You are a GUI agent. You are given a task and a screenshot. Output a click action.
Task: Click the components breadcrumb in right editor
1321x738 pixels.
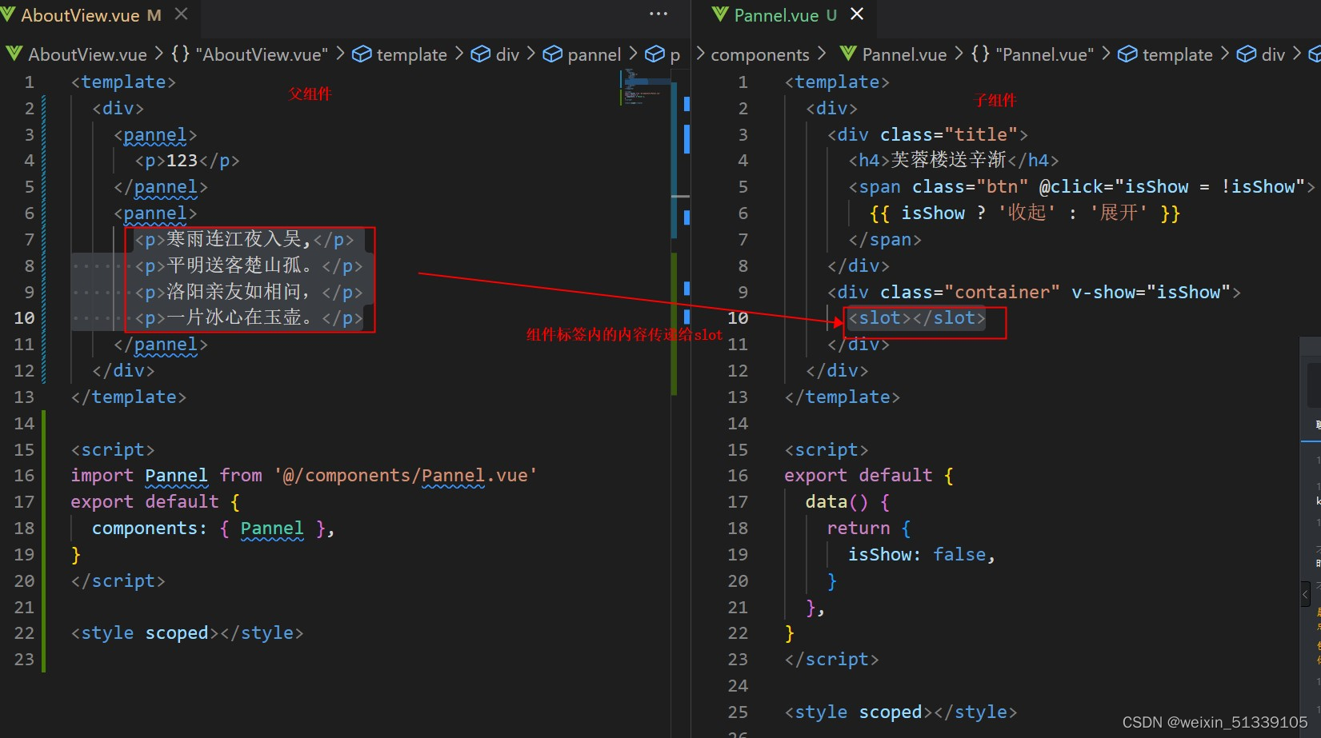(x=760, y=54)
